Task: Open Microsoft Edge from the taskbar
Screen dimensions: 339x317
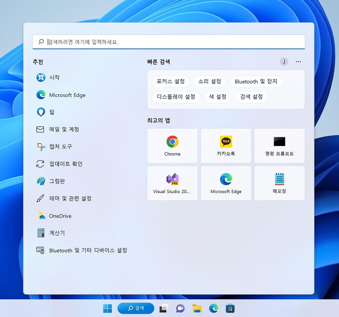Action: click(x=214, y=308)
